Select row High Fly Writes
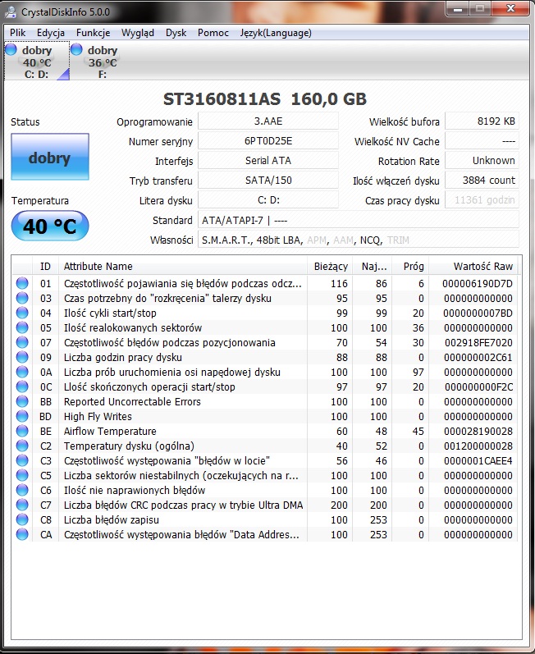 tap(265, 416)
